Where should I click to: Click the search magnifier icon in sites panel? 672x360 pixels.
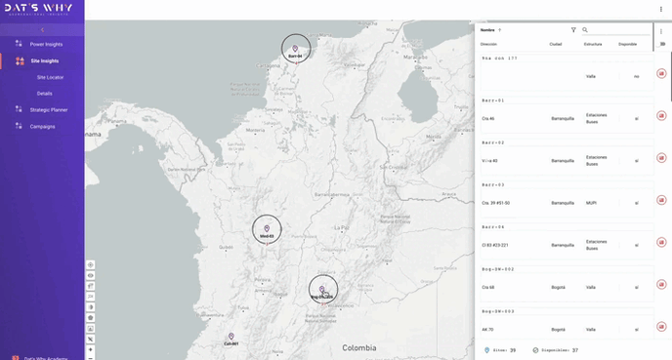point(585,30)
